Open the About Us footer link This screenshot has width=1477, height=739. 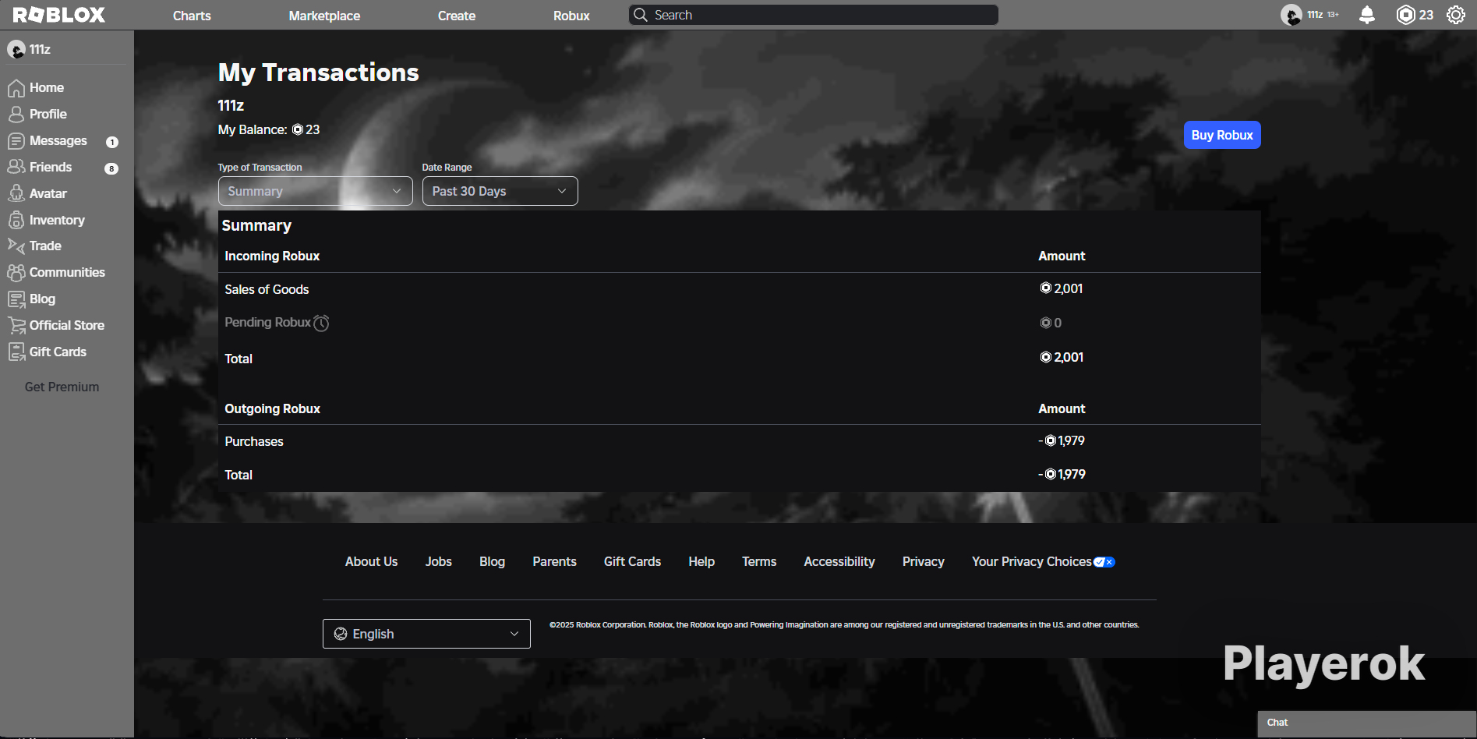(371, 561)
